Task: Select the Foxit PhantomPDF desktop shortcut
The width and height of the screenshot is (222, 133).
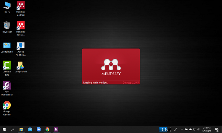Action: 7,88
